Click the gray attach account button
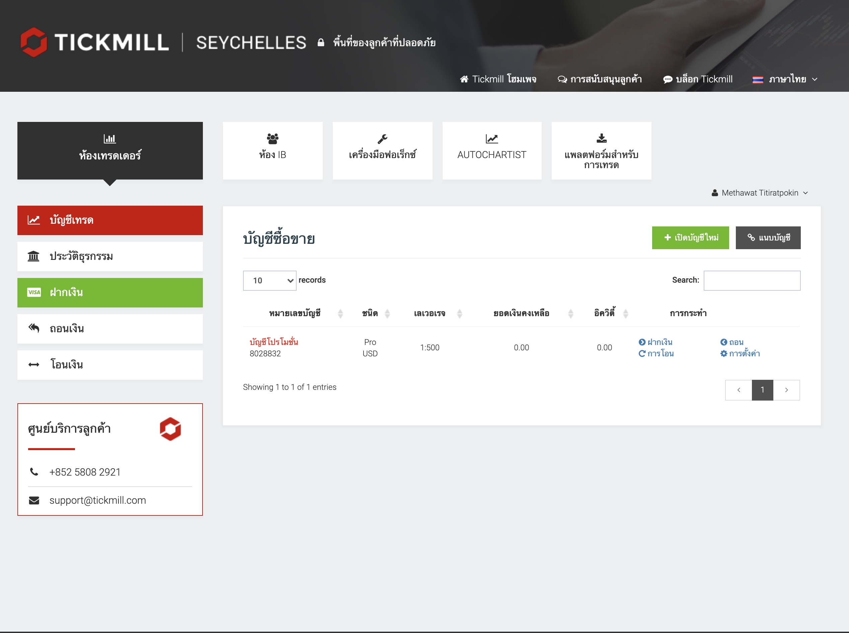849x633 pixels. click(768, 237)
